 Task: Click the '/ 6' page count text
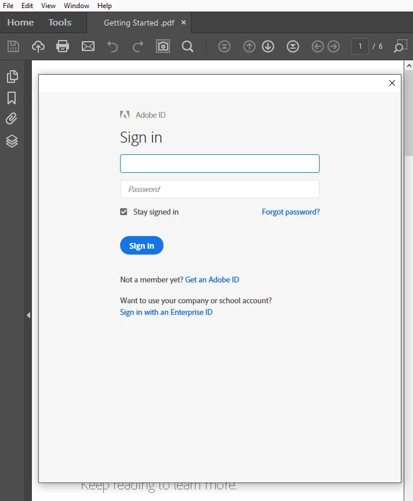378,46
